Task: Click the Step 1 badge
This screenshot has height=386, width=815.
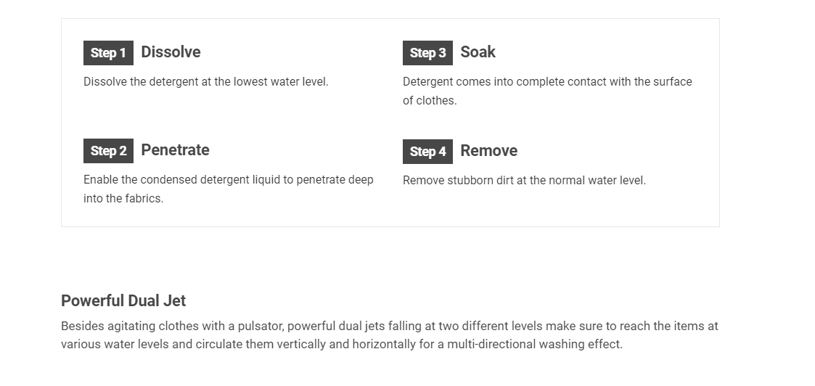Action: tap(108, 53)
